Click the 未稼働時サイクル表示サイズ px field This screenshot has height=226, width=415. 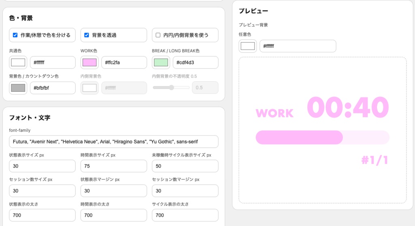point(185,166)
